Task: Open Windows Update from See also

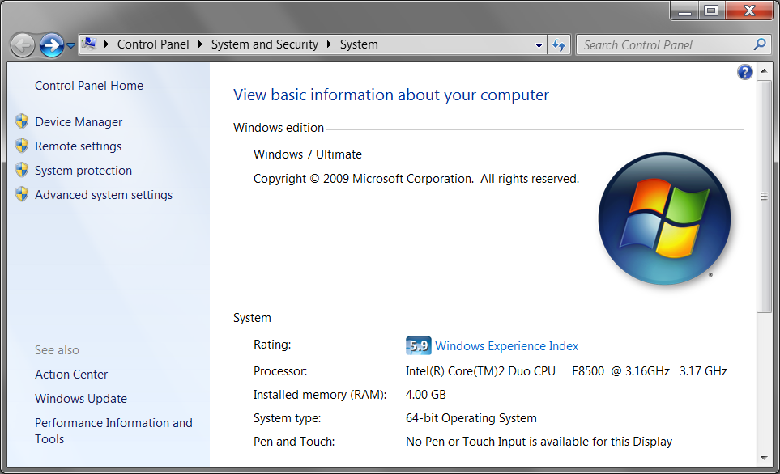Action: (81, 398)
